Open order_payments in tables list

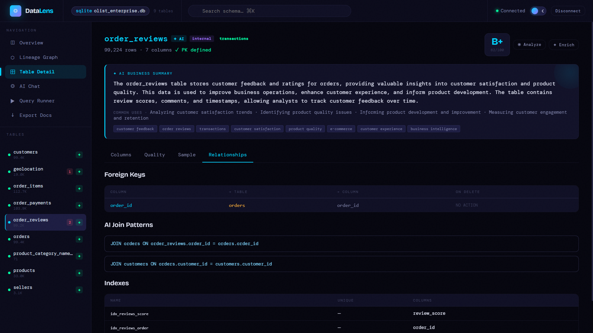(45, 206)
